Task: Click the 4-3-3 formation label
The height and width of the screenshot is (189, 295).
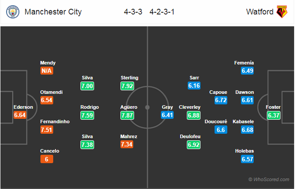Action: tap(133, 12)
